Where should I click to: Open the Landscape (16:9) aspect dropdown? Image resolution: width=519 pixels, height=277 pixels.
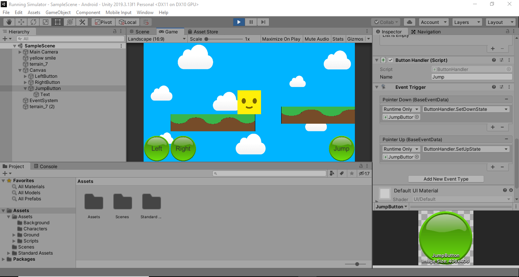pos(157,39)
